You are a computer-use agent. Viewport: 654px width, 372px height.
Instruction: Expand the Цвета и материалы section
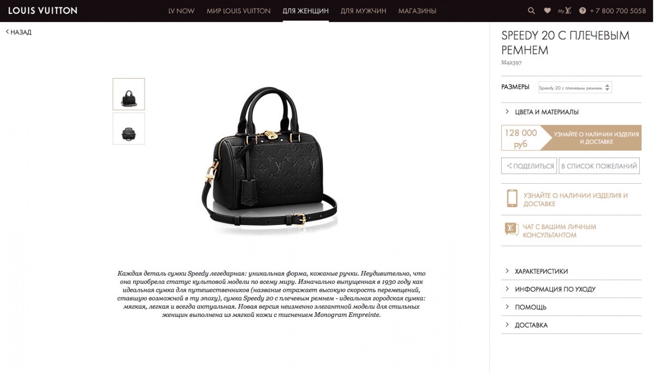click(571, 112)
